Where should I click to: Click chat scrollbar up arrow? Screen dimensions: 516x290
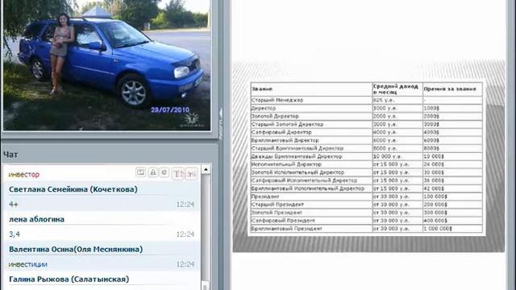coord(206,170)
